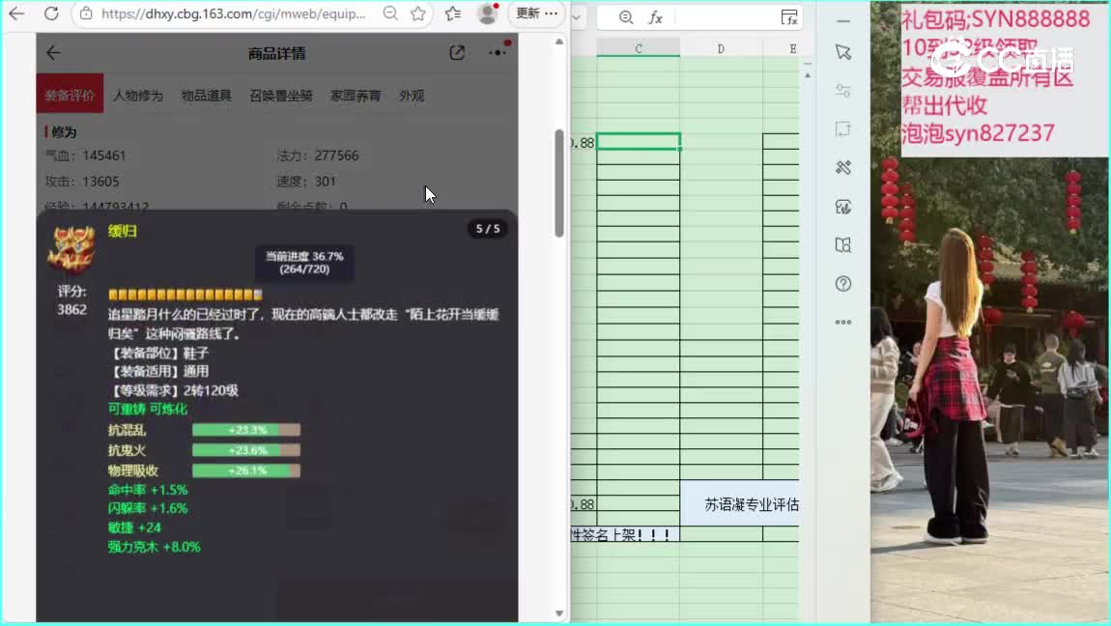Open the sidebar help question icon

pyautogui.click(x=843, y=284)
